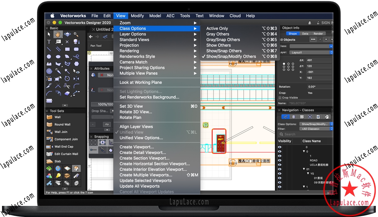Pick the Eraser tool
The image size is (378, 217).
click(x=67, y=93)
